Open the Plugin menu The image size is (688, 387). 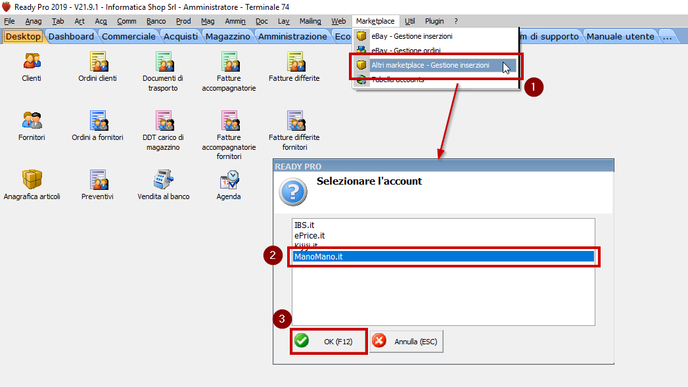pyautogui.click(x=434, y=21)
